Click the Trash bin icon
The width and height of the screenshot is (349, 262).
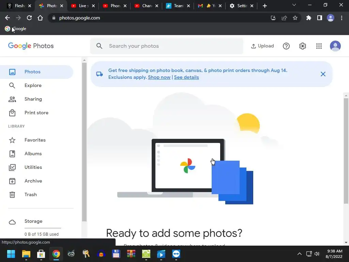pyautogui.click(x=12, y=195)
